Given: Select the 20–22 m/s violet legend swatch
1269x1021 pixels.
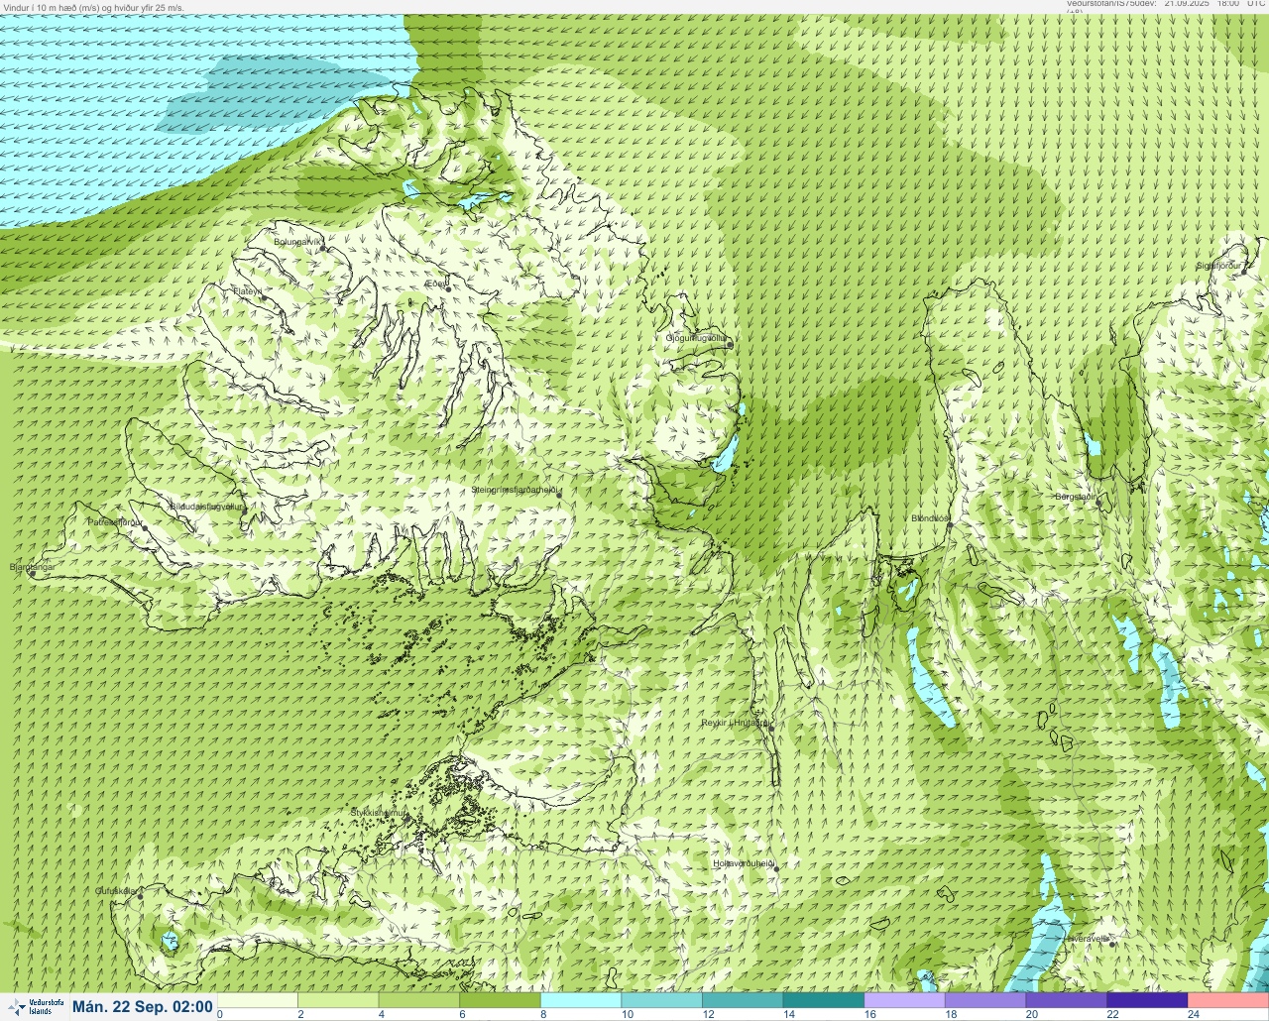Looking at the screenshot, I should pos(1066,1000).
